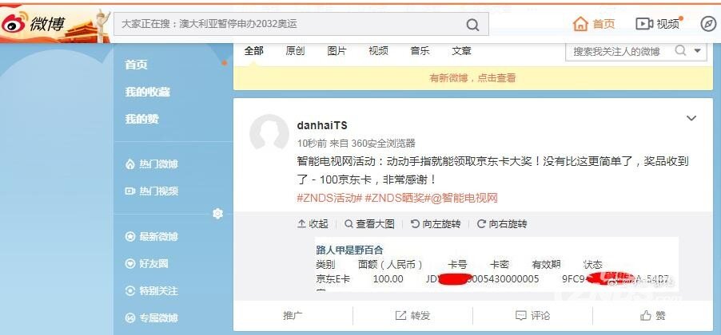Switch to the 原创 tab
This screenshot has width=721, height=335.
coord(295,51)
